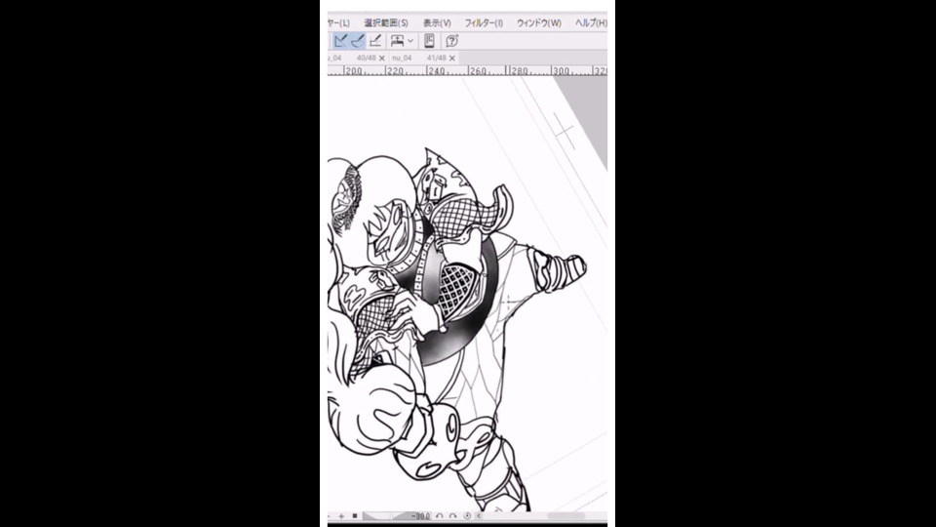Open the dropdown arrow beside layout icon
Screen dimensions: 936x527
pyautogui.click(x=410, y=41)
